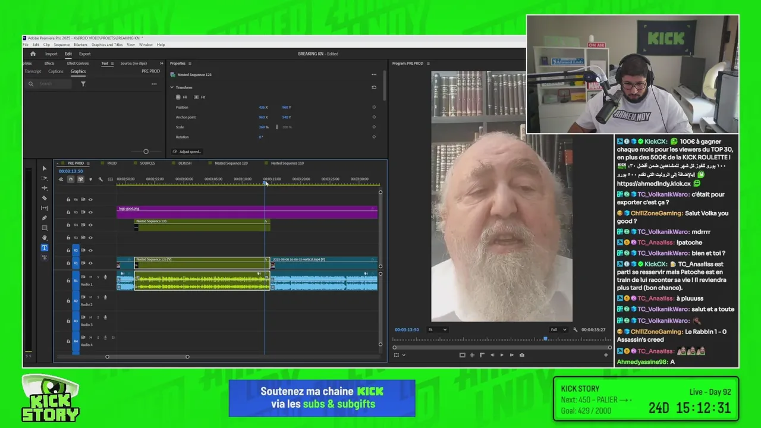Add a marker from timeline header
The height and width of the screenshot is (428, 761).
click(90, 179)
